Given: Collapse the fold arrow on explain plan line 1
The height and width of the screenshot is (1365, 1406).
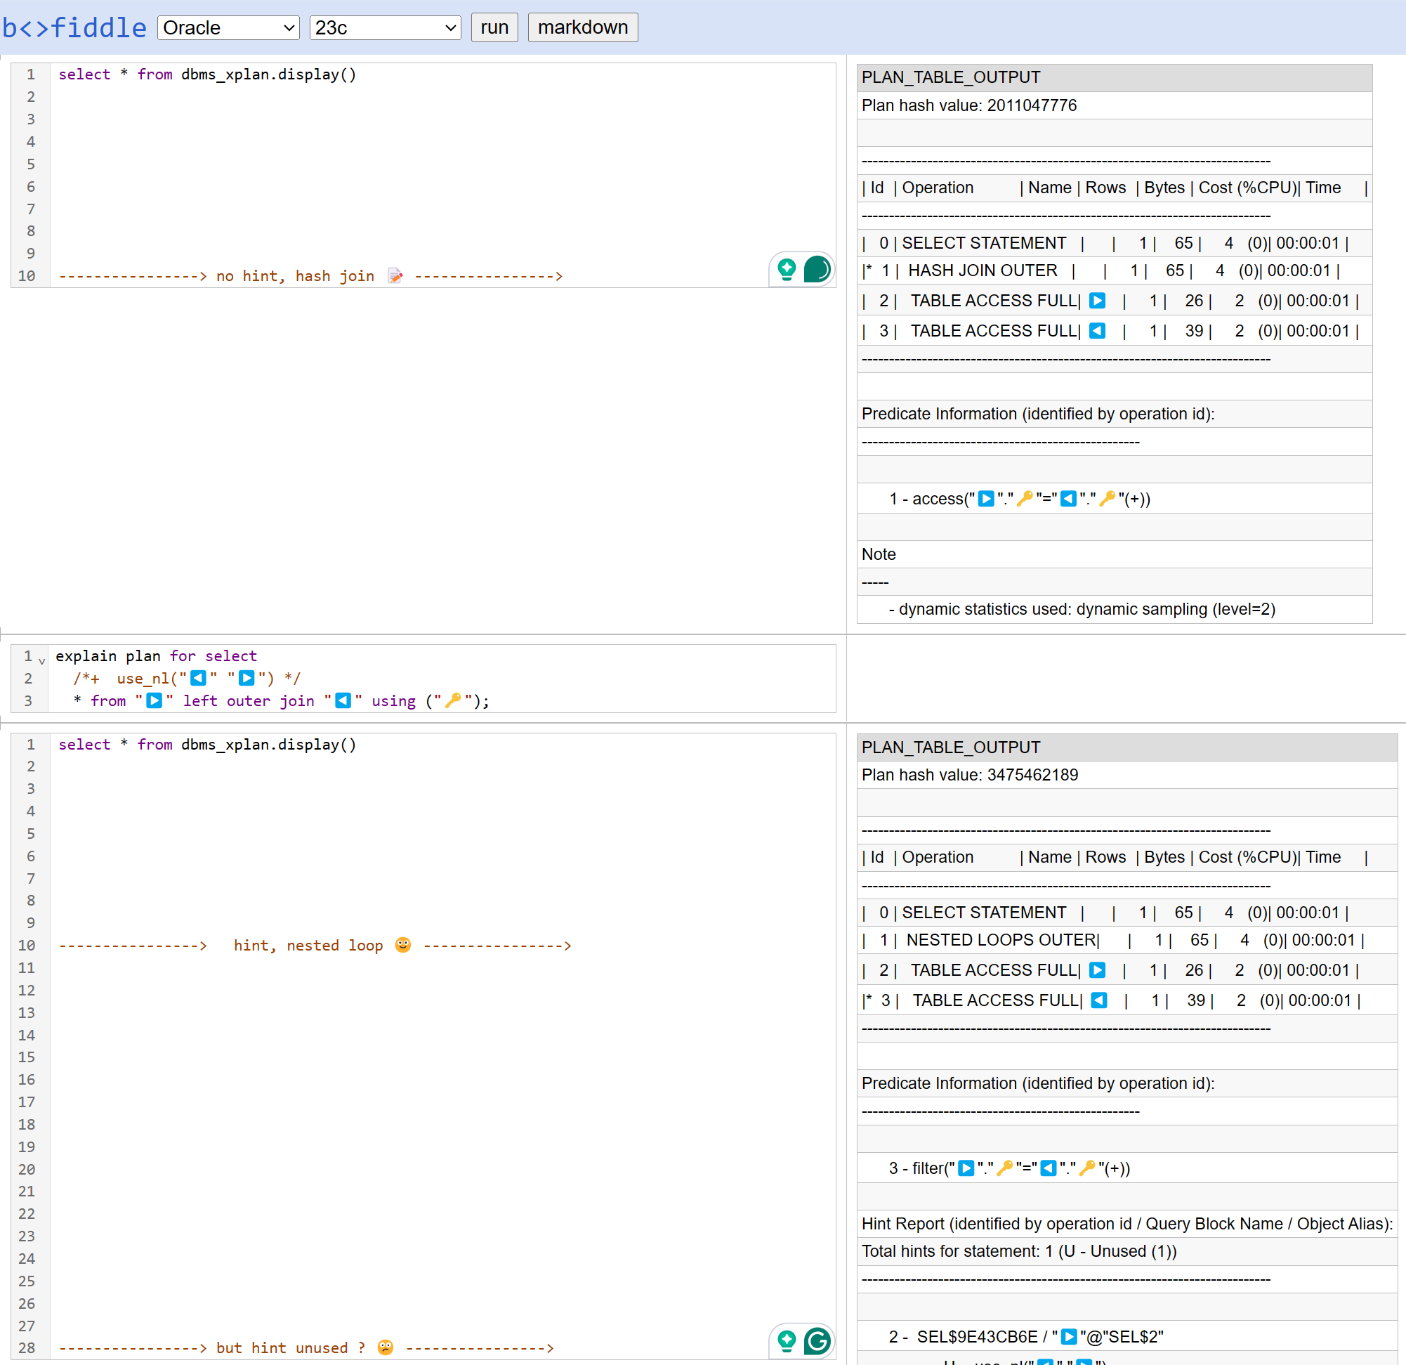Looking at the screenshot, I should [x=41, y=660].
